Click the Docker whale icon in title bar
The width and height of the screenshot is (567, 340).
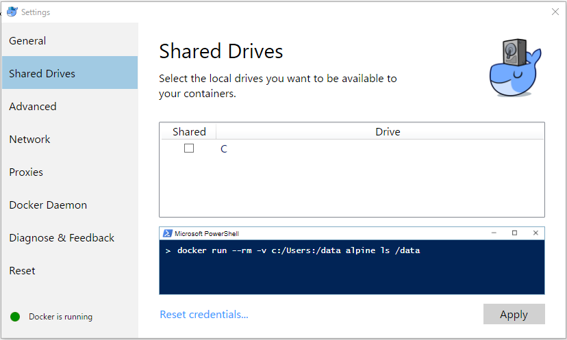click(12, 12)
